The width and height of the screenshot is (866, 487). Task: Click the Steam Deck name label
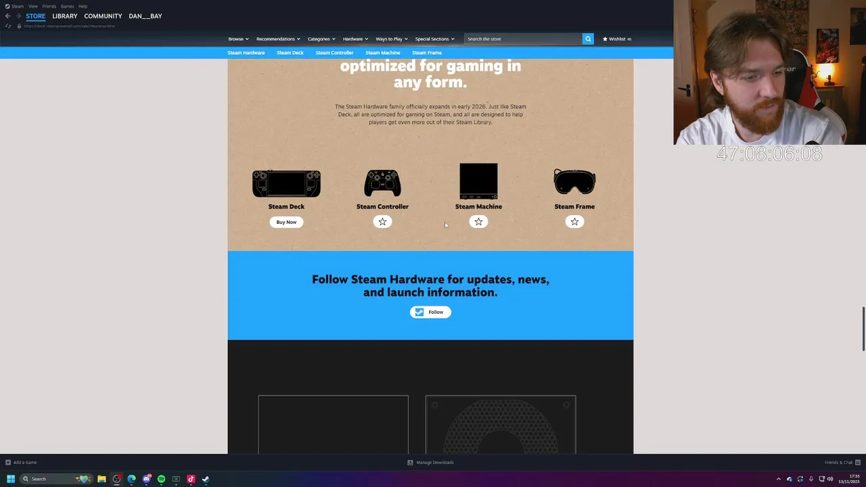[x=286, y=206]
